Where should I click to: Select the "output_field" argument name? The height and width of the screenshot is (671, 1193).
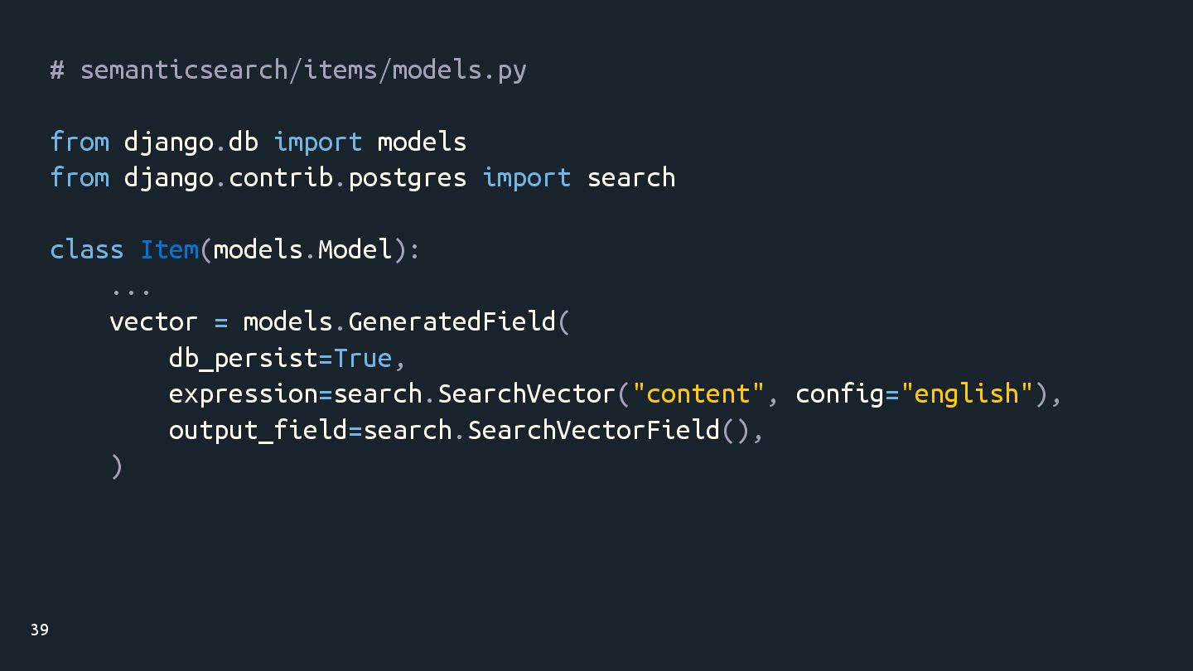pos(258,430)
